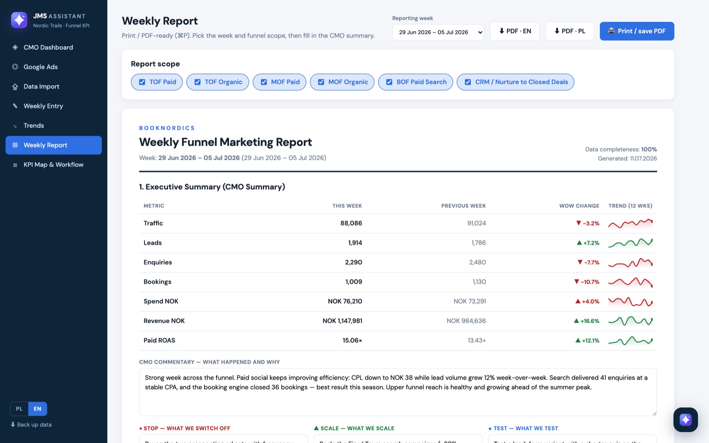Click the BOOKNORDICS brand label
Viewport: 709px width, 443px height.
167,128
